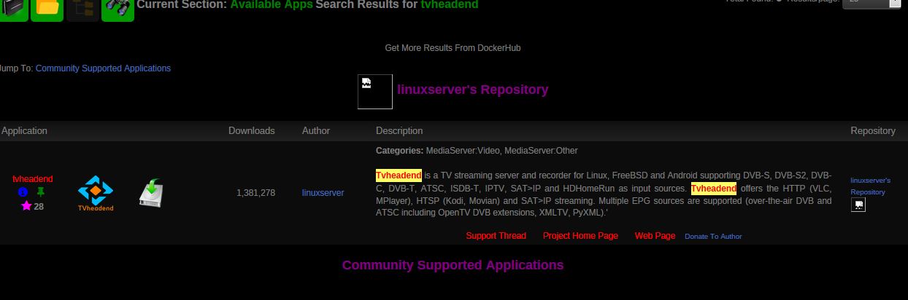Screen dimensions: 908x300
Task: Click the binoculars search icon
Action: [118, 9]
